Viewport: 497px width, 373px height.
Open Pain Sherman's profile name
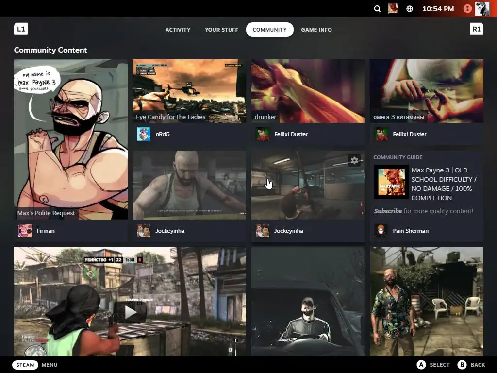click(411, 231)
